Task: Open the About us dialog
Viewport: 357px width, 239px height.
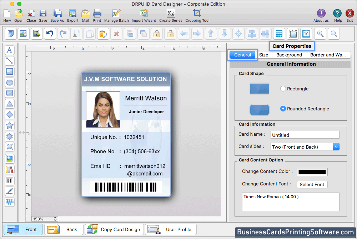Action: (321, 16)
